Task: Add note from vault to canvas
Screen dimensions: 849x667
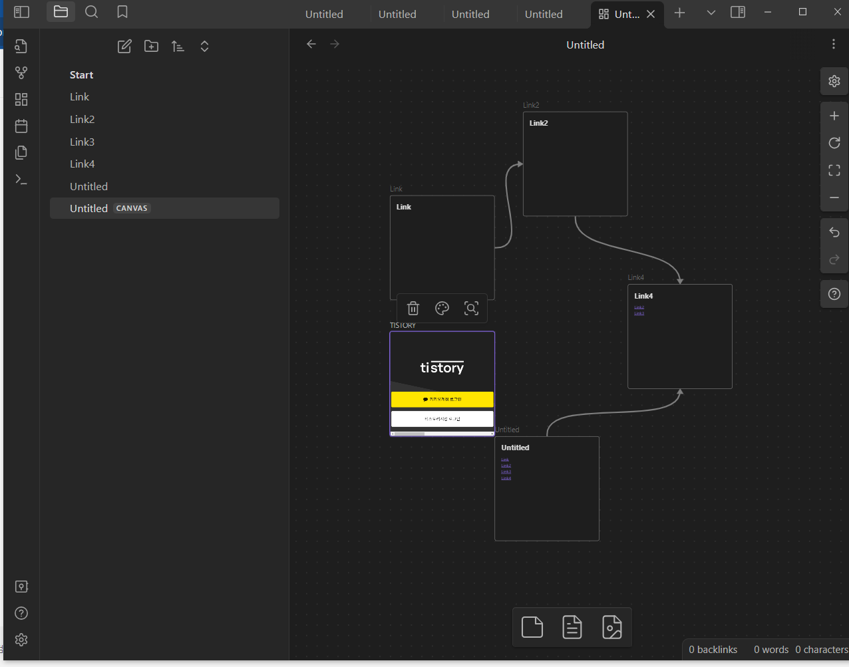Action: click(x=572, y=627)
